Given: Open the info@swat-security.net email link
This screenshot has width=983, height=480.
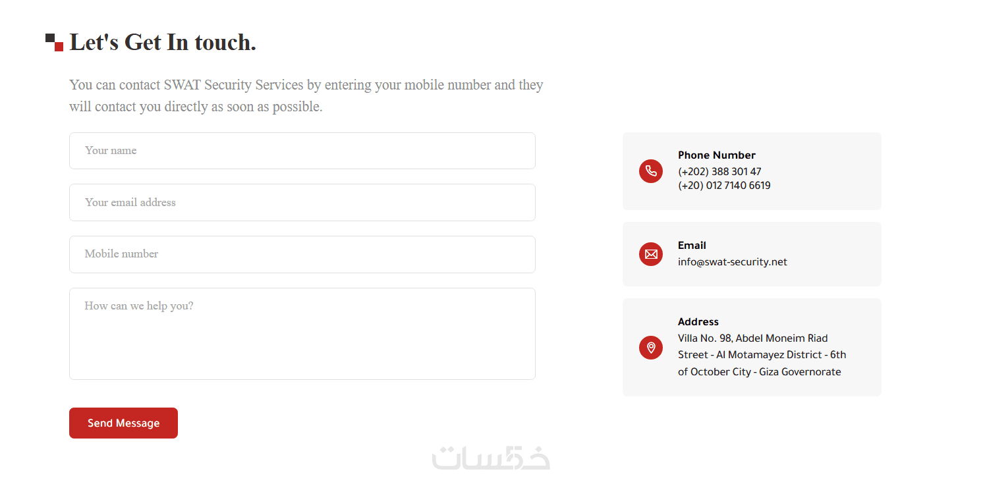Looking at the screenshot, I should pos(732,262).
